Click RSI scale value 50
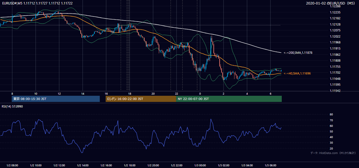This screenshot has height=168, width=359. [331, 131]
